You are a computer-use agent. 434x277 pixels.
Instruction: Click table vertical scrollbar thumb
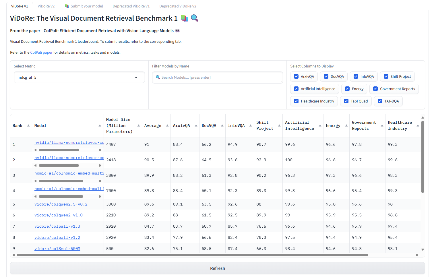(x=423, y=157)
